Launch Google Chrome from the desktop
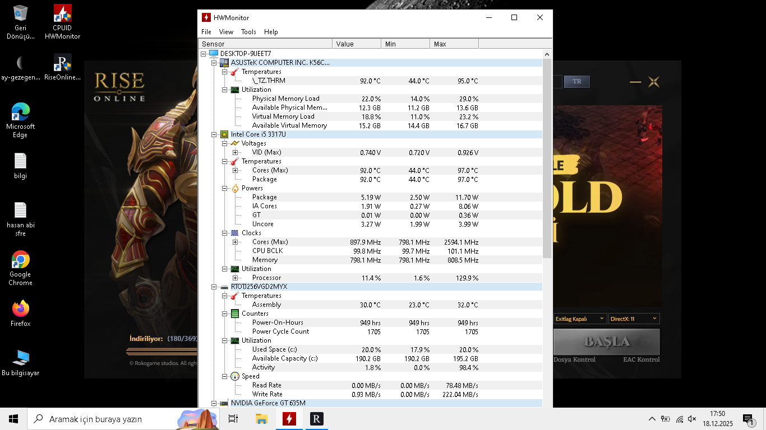766x430 pixels. pos(20,268)
